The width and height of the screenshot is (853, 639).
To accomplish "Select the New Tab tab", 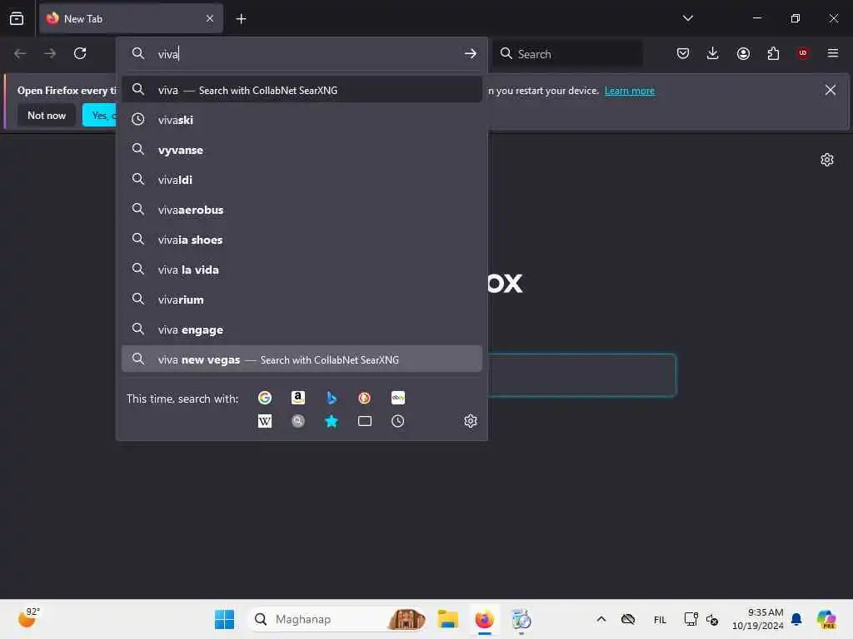I will [x=131, y=18].
